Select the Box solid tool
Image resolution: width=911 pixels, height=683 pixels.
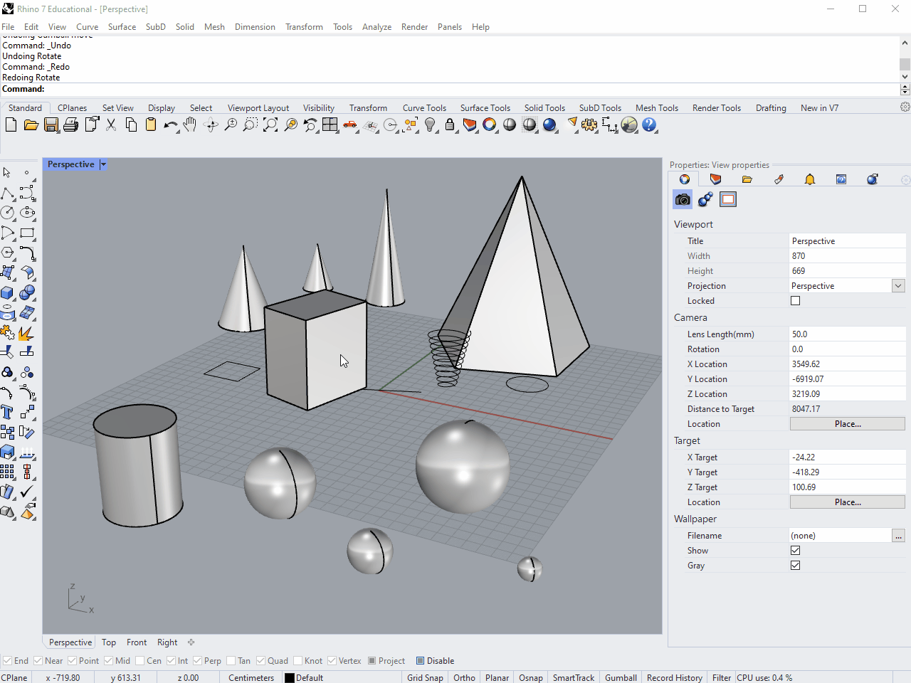pos(8,292)
